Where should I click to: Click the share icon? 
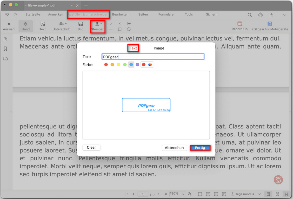click(271, 15)
